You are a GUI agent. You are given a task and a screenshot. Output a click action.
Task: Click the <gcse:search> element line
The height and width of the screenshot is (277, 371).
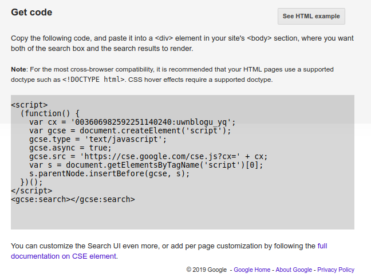pos(73,199)
